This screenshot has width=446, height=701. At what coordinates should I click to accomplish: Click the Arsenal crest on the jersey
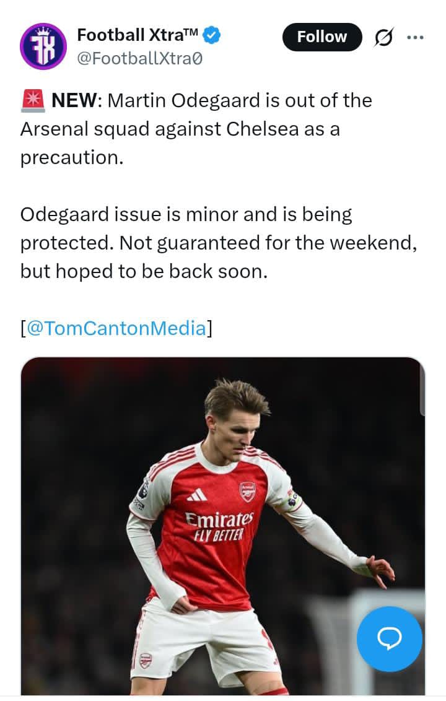247,492
